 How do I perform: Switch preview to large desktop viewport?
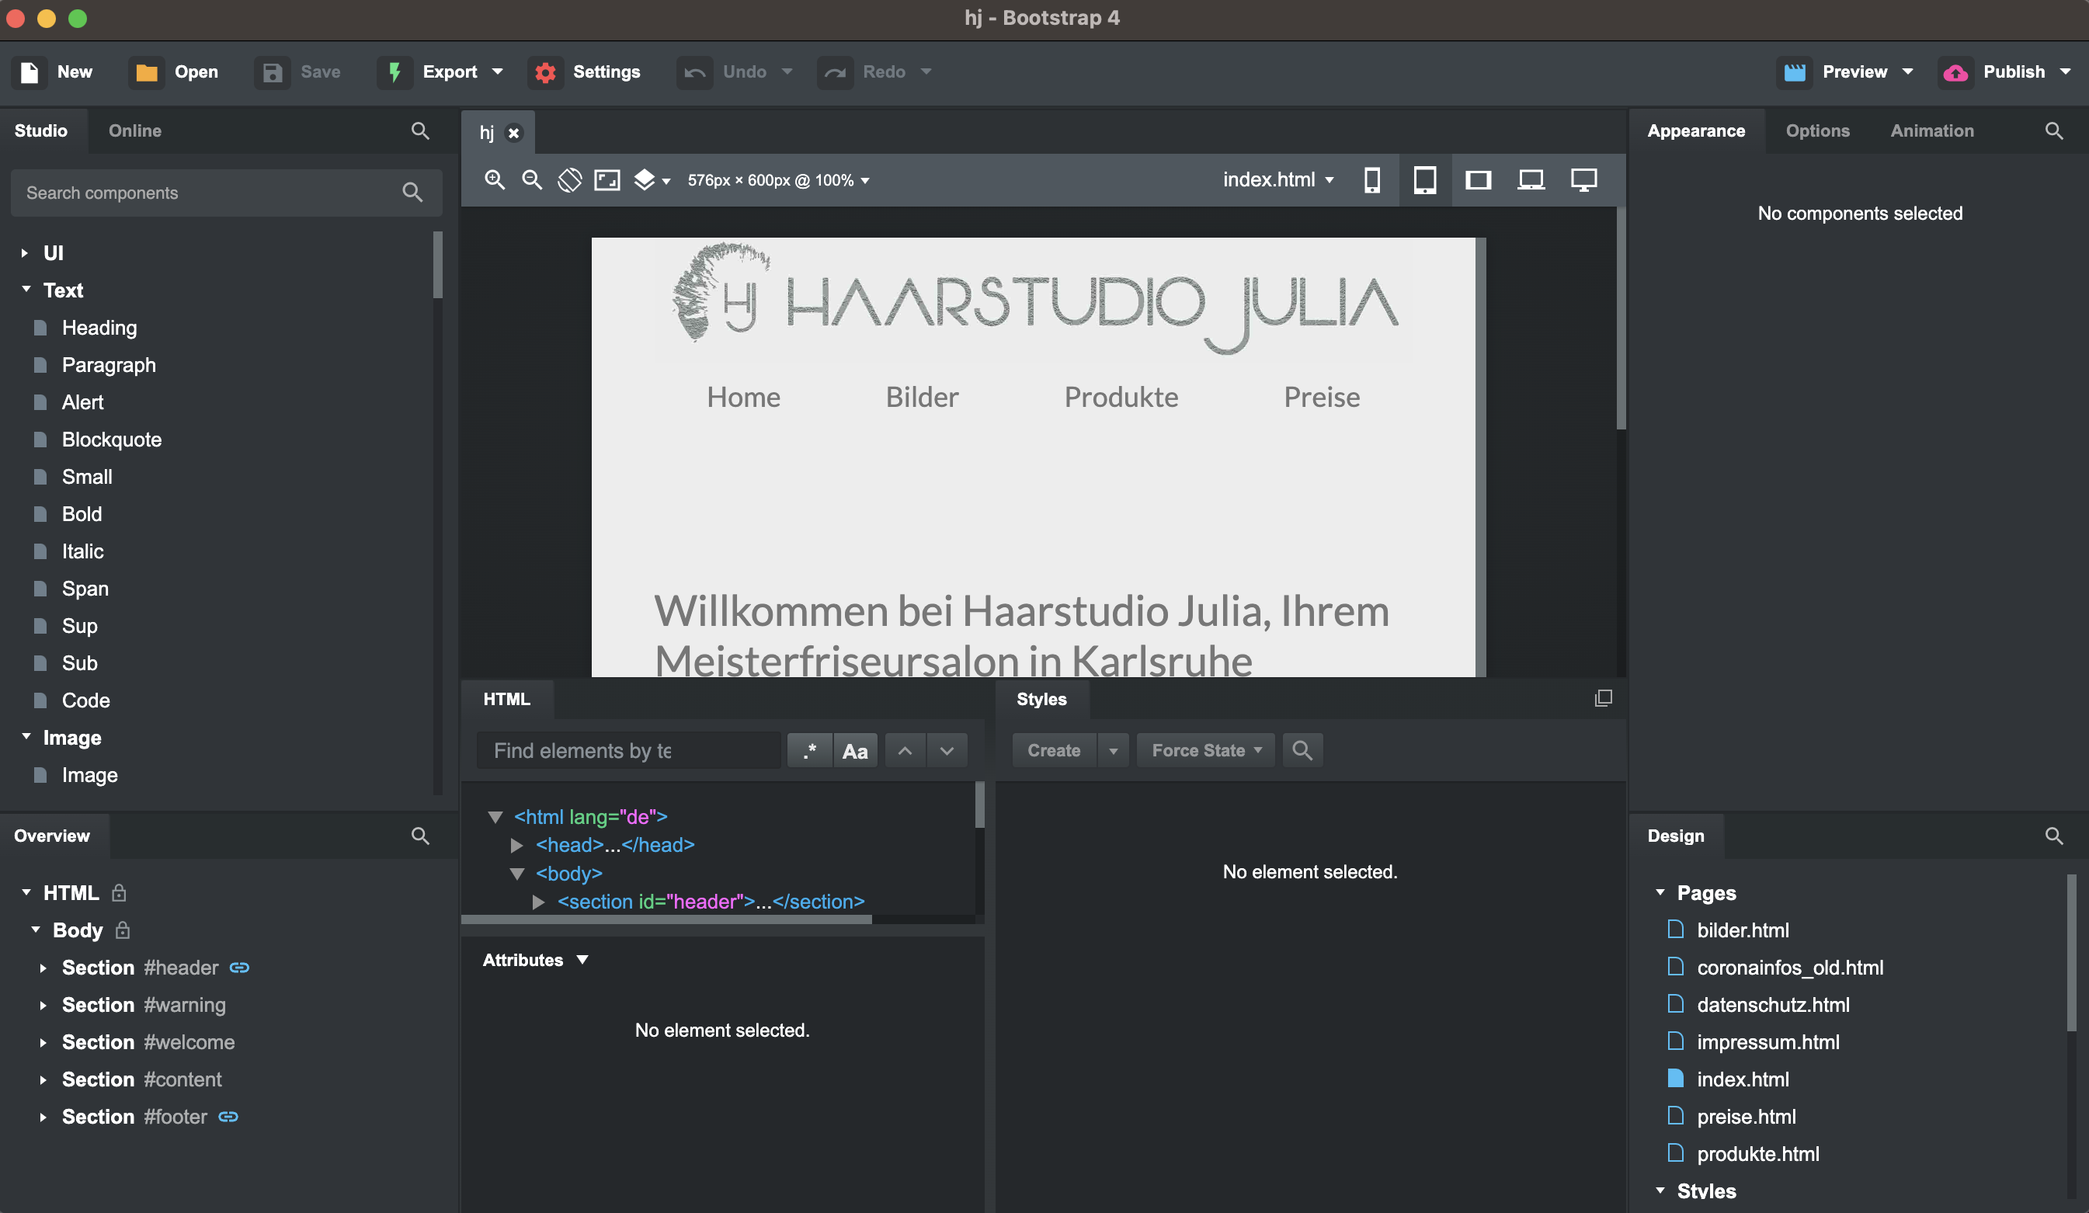(1583, 180)
